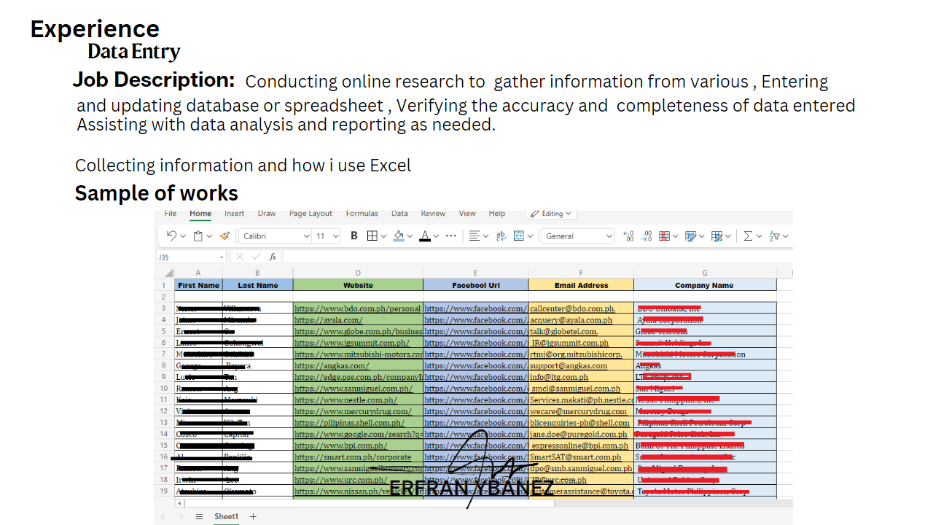
Task: Switch to the Review tab
Action: [433, 214]
